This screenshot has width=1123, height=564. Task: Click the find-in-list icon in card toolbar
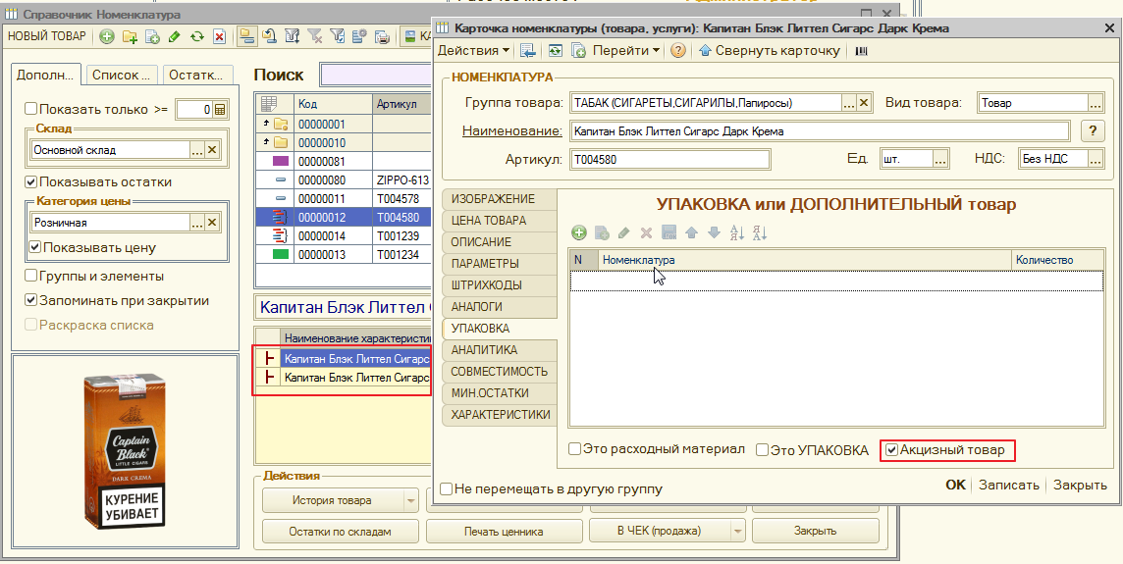[528, 50]
